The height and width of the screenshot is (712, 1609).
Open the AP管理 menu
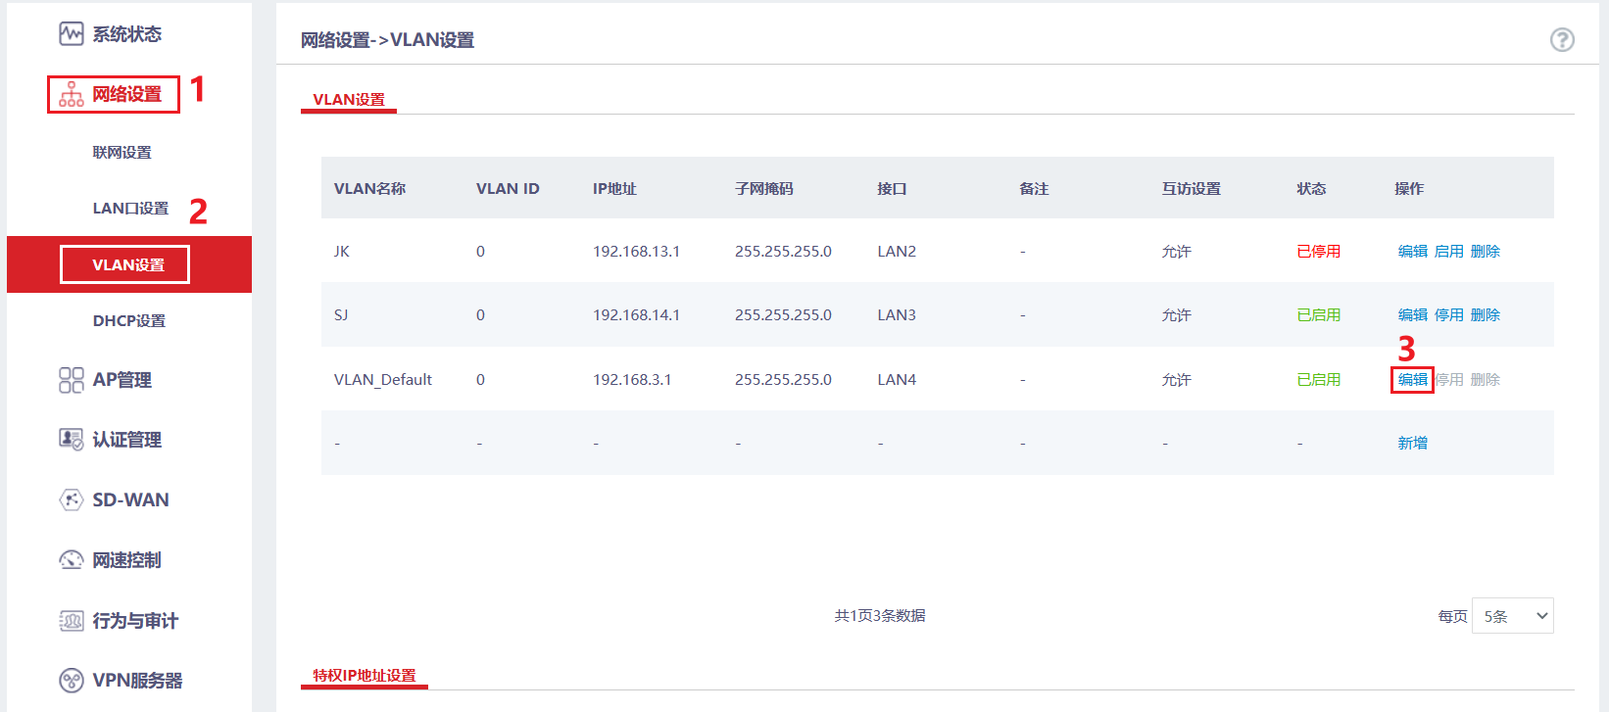click(x=122, y=380)
